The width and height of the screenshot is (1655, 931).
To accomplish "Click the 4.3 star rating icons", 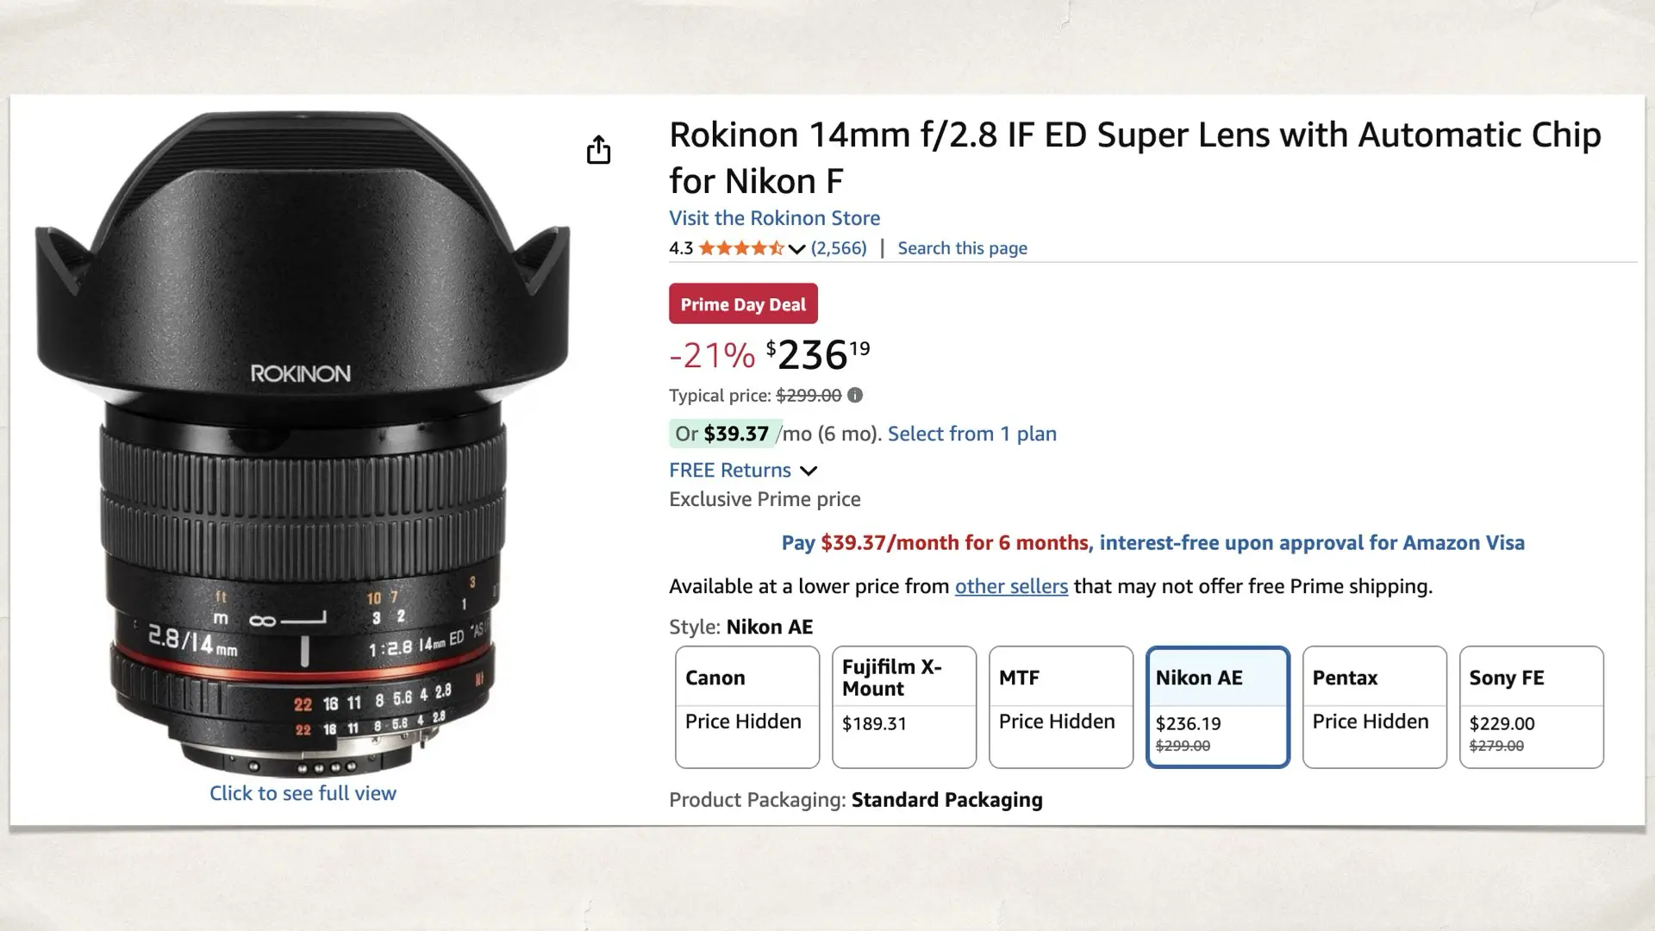I will click(x=740, y=247).
